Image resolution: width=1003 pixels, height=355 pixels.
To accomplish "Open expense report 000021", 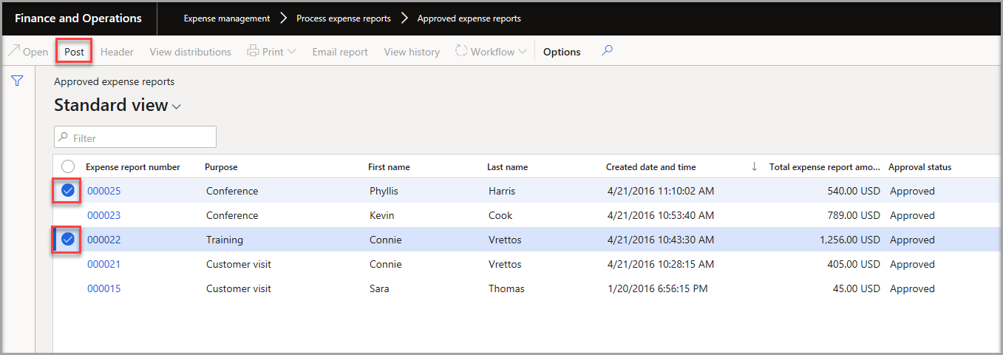I will click(x=103, y=264).
